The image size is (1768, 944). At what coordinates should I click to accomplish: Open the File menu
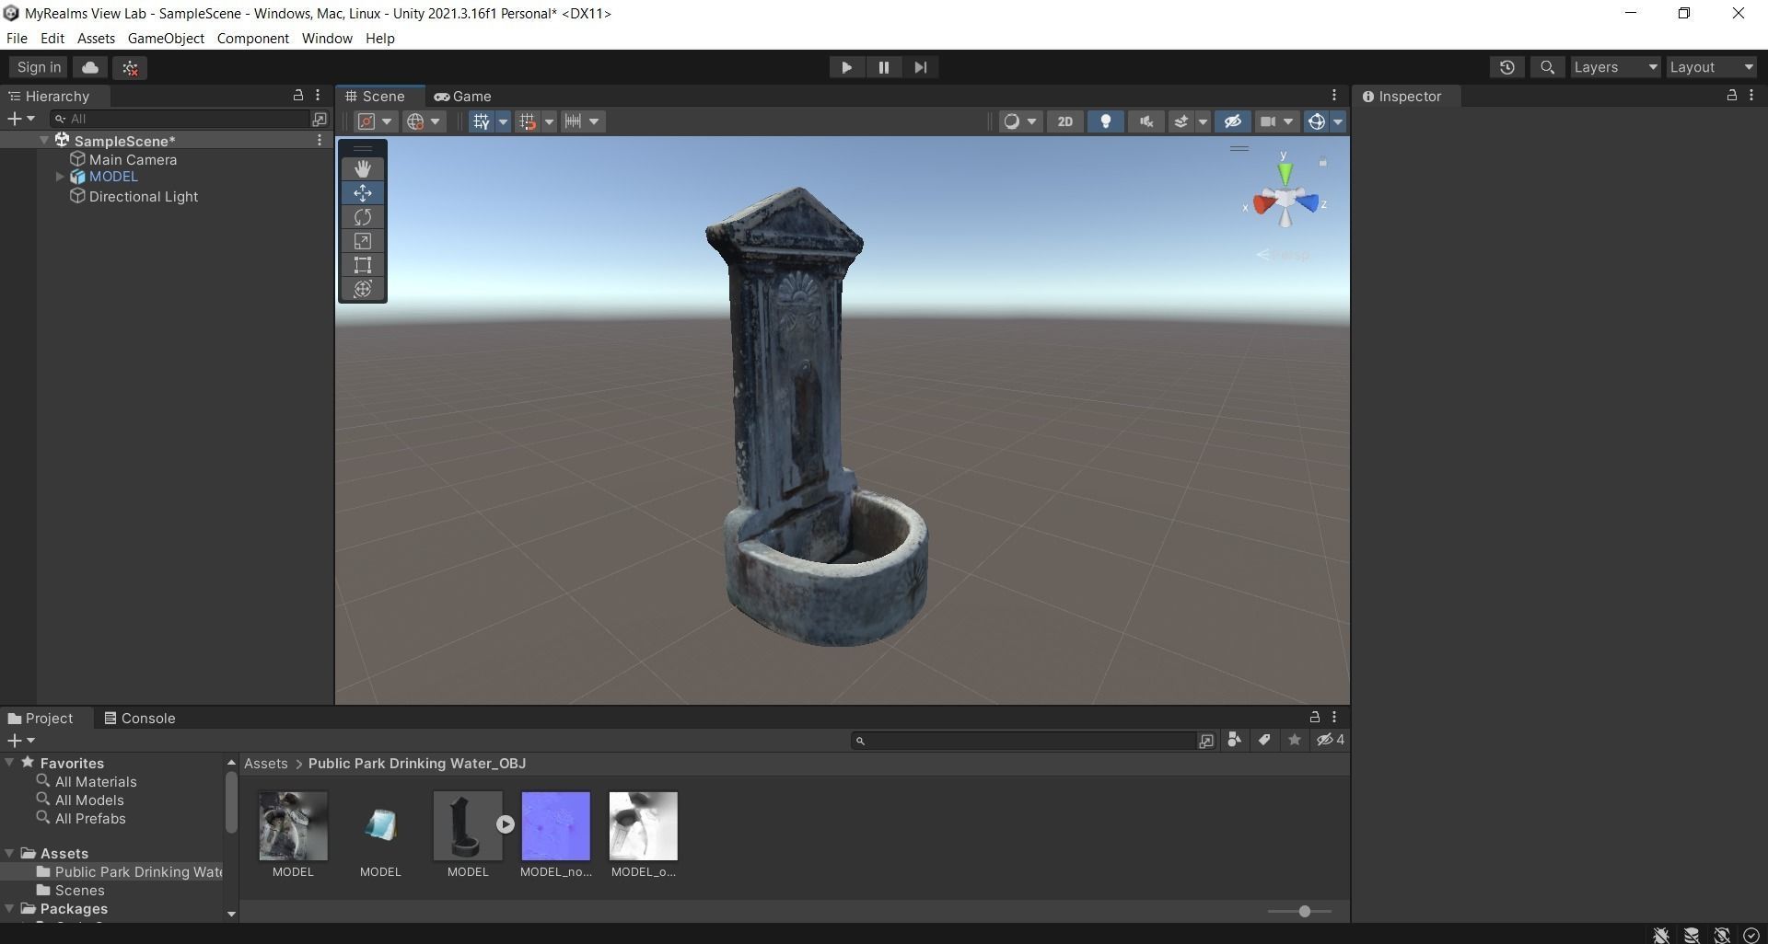[17, 39]
